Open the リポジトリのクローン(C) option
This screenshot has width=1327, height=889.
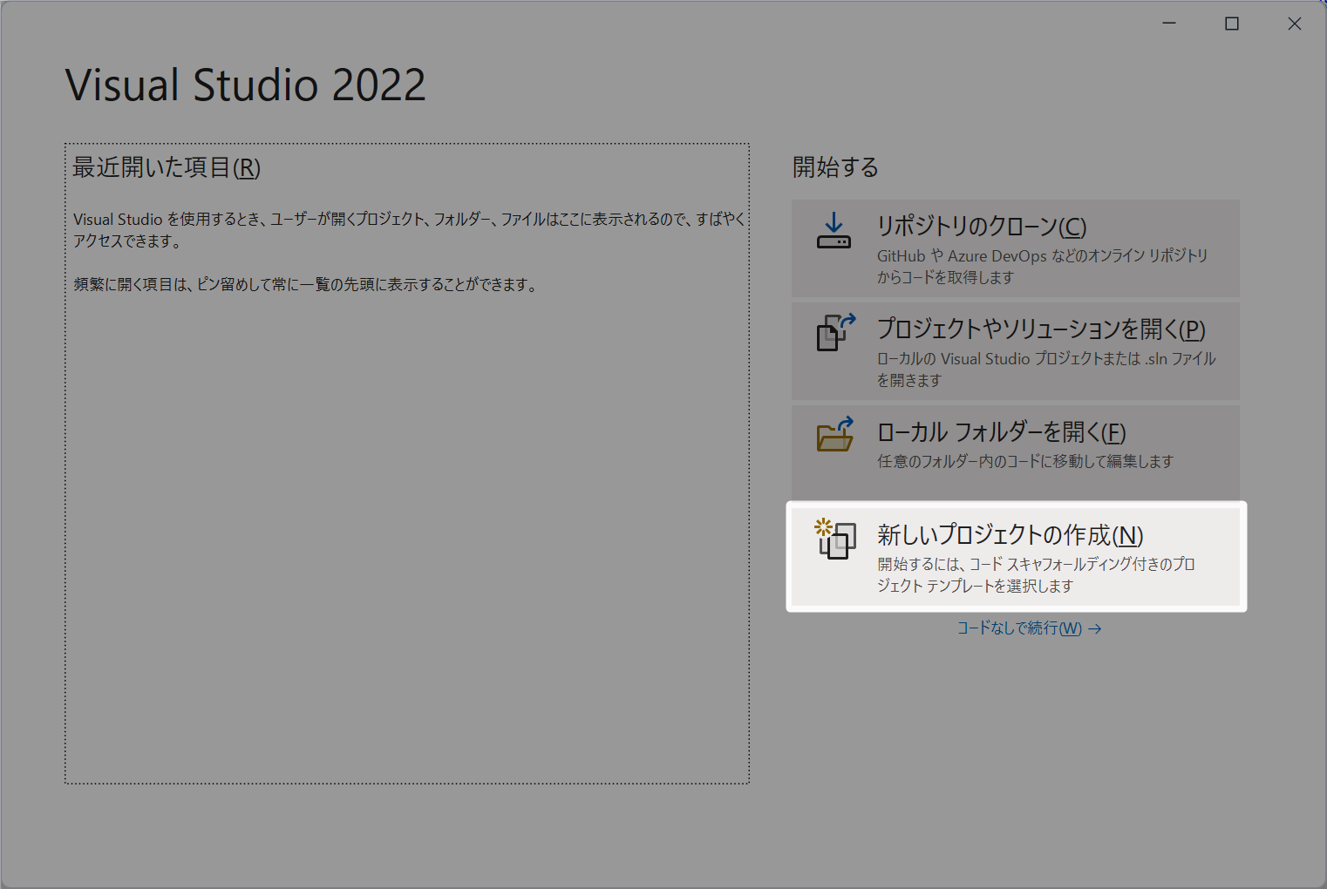point(1015,248)
